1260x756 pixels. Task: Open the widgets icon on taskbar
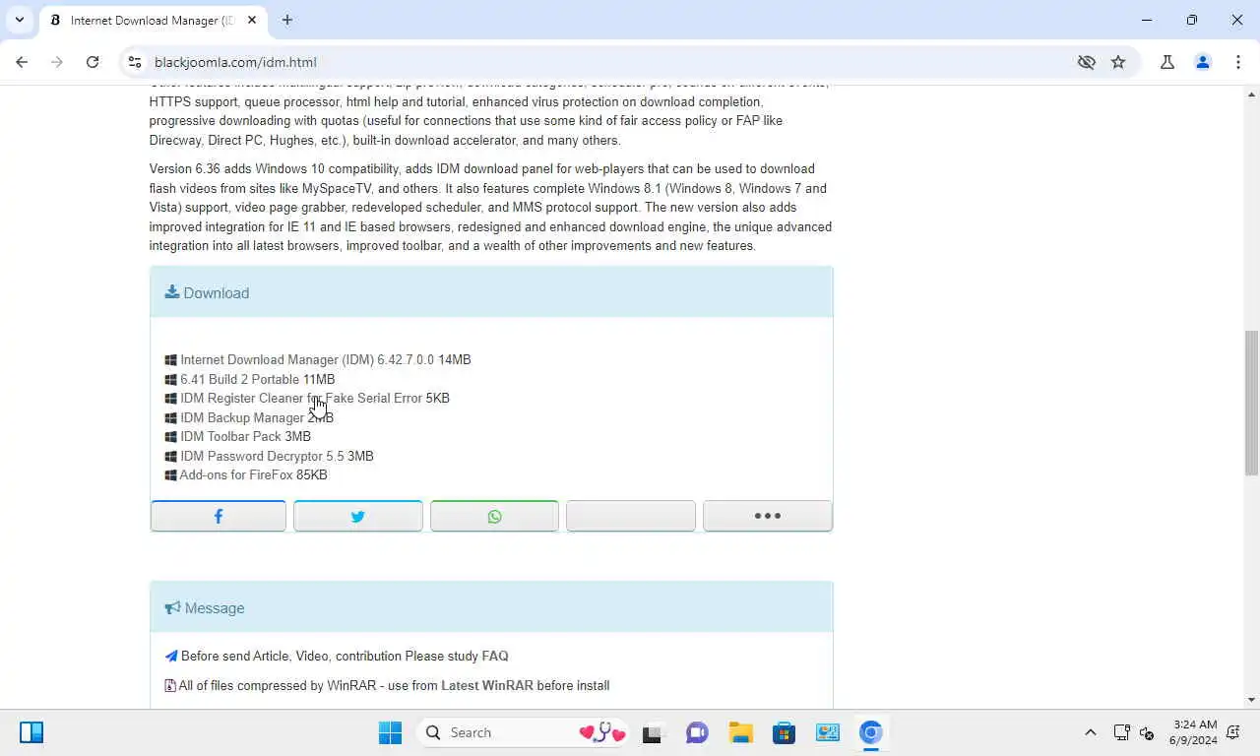click(x=31, y=732)
